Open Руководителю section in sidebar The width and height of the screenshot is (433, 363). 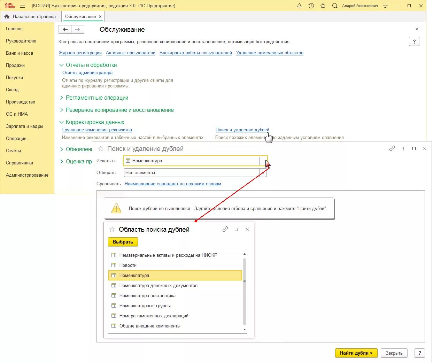coord(21,41)
